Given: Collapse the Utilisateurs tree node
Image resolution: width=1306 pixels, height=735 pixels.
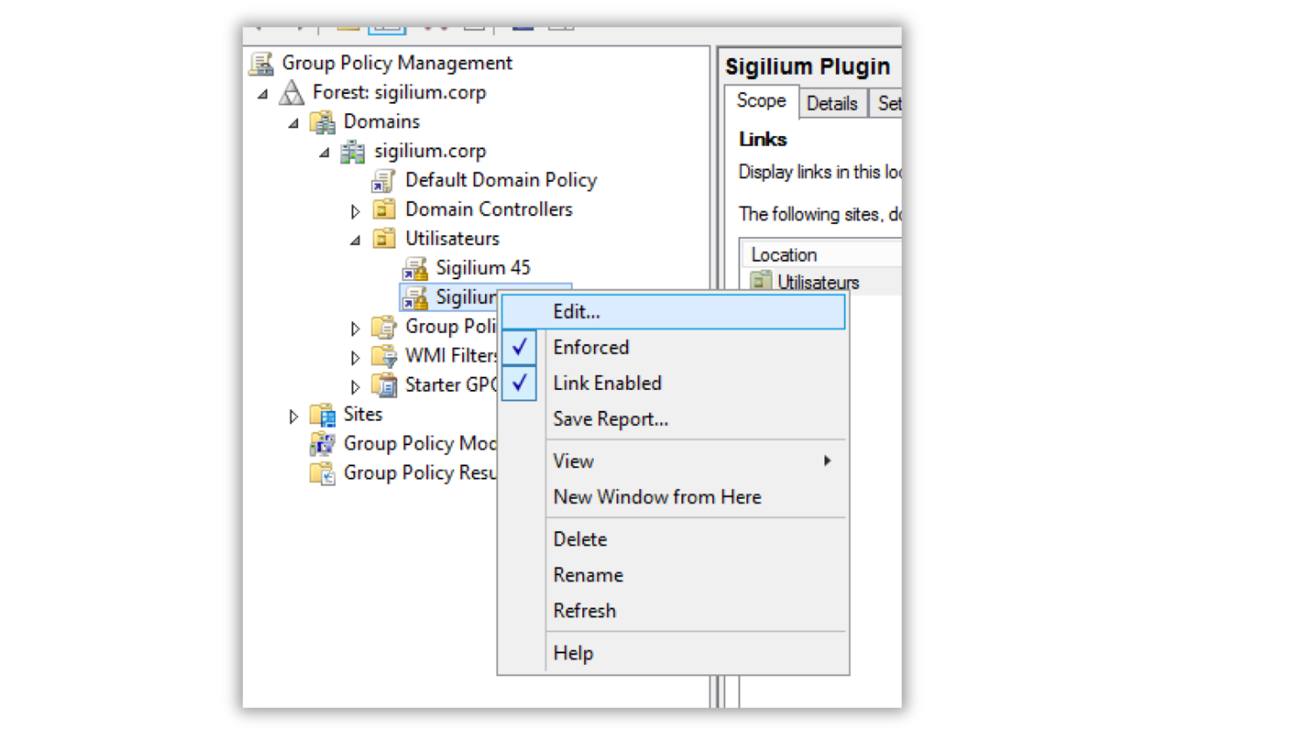Looking at the screenshot, I should coord(355,240).
